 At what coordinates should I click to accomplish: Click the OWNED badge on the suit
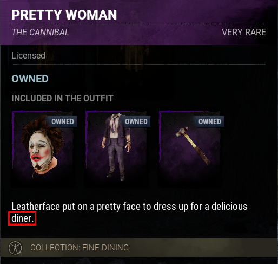click(136, 121)
